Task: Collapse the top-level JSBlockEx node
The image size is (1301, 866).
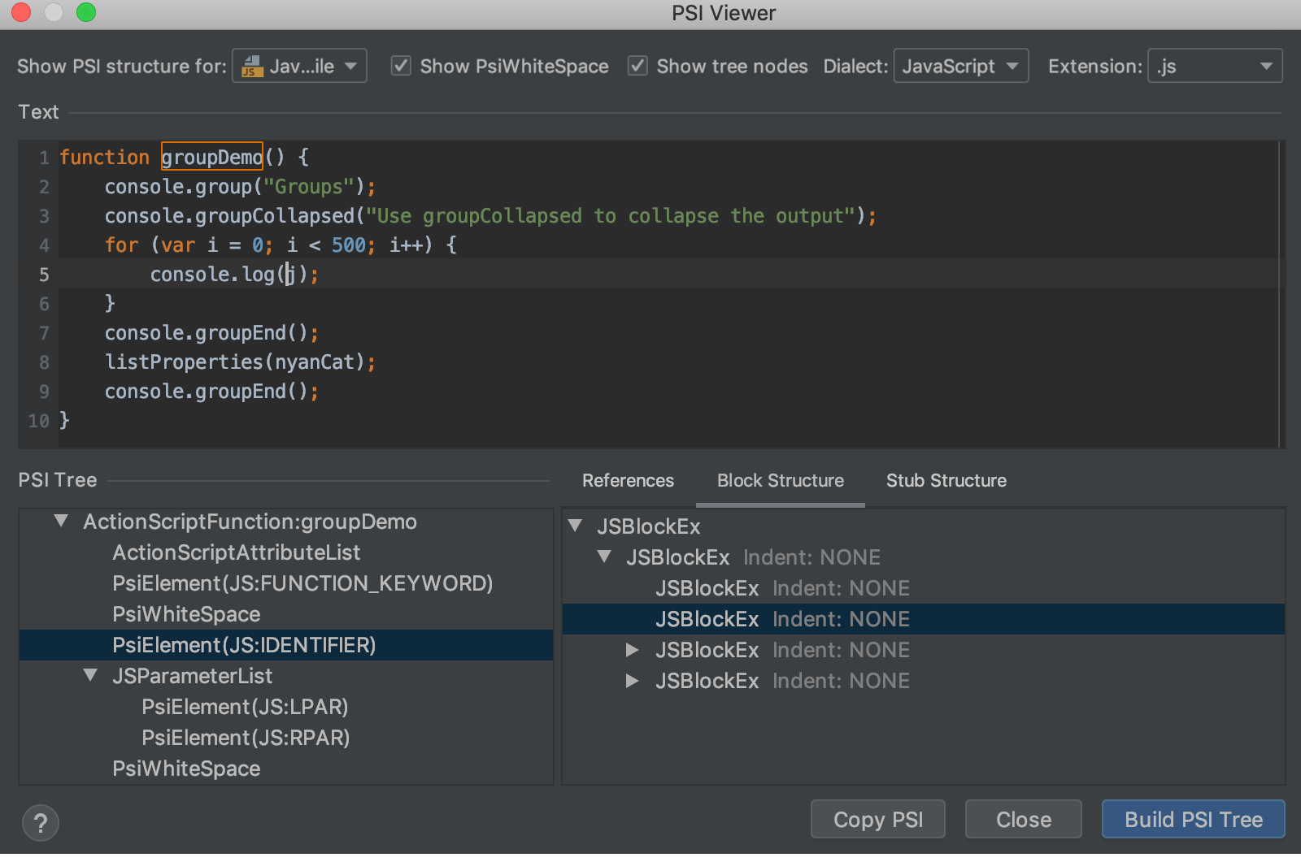Action: (x=576, y=526)
